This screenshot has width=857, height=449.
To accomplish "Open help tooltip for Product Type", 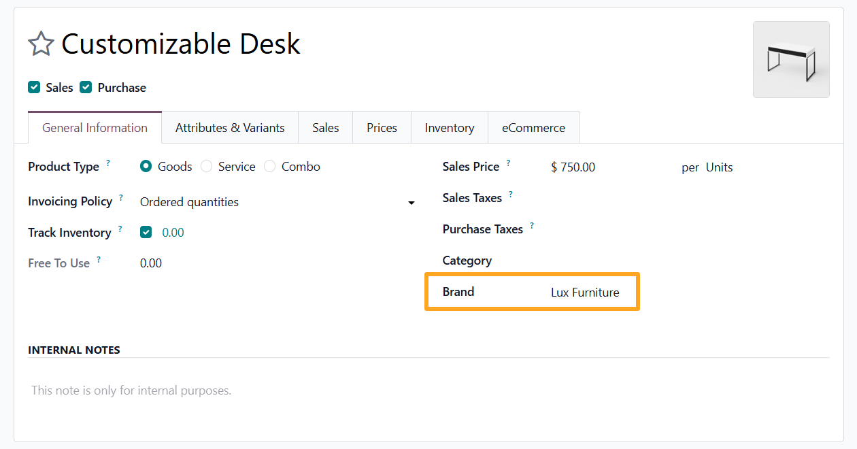I will (108, 163).
